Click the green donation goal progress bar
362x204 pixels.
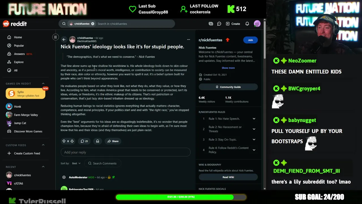(x=181, y=197)
